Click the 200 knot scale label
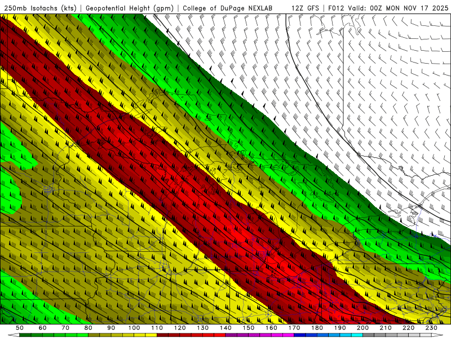451x338 pixels. tap(362, 328)
